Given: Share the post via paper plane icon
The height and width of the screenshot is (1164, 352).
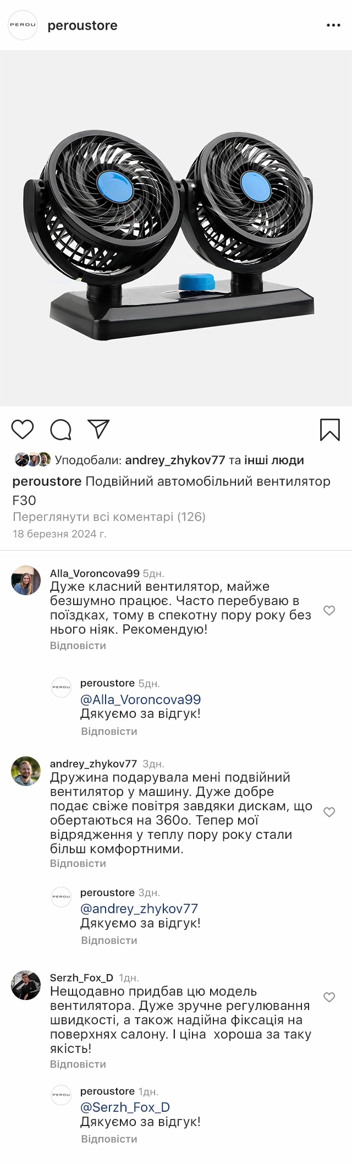Looking at the screenshot, I should pos(99,430).
